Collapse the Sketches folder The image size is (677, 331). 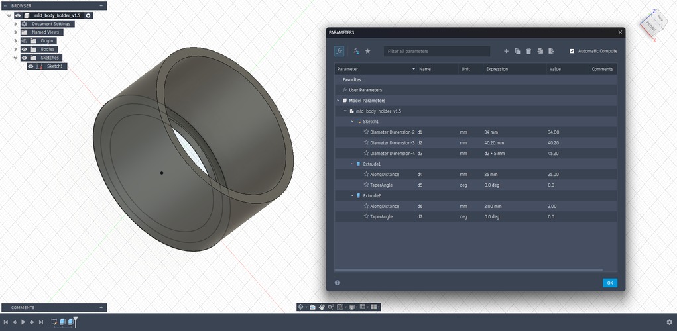(x=15, y=58)
